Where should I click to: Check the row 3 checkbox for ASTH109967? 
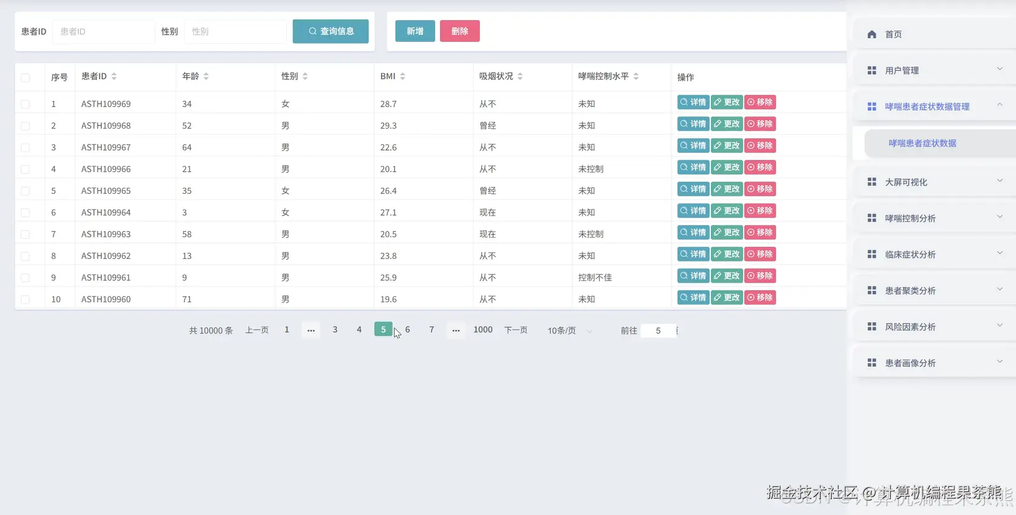pyautogui.click(x=25, y=147)
